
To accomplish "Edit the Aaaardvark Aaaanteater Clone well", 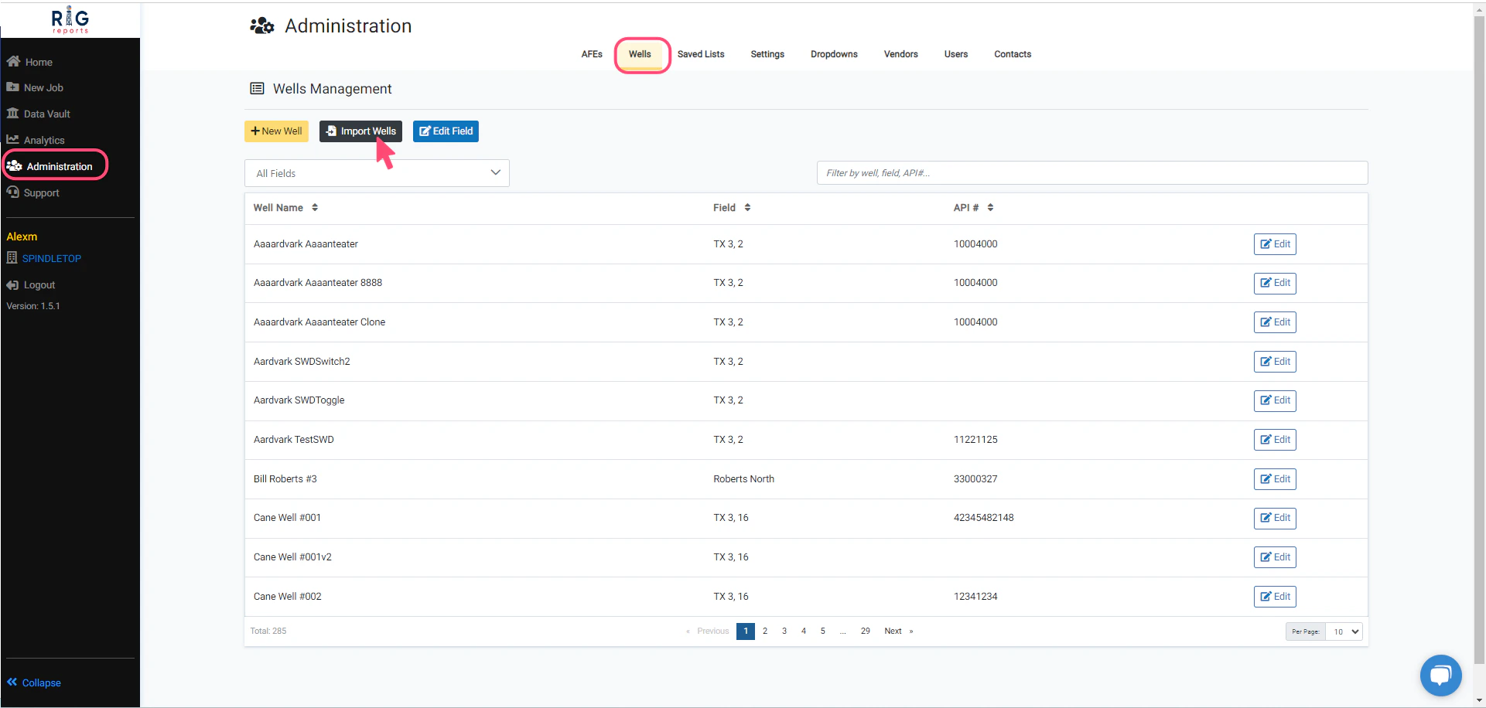I will (x=1275, y=322).
